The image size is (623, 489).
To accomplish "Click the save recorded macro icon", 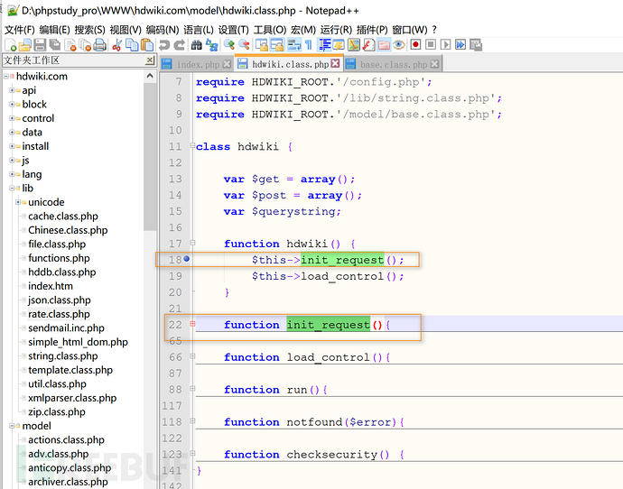I will [476, 45].
